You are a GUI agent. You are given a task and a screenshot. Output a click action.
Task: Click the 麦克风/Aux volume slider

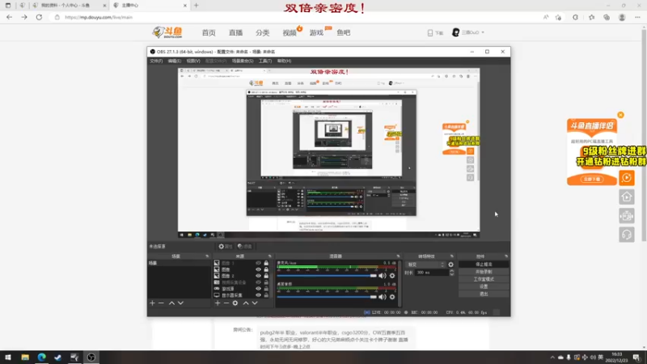click(x=327, y=276)
